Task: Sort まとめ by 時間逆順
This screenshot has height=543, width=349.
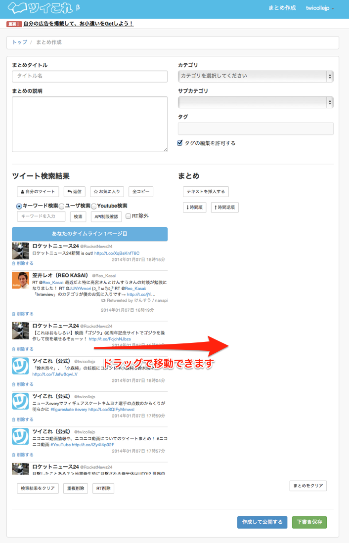Action: click(x=224, y=208)
